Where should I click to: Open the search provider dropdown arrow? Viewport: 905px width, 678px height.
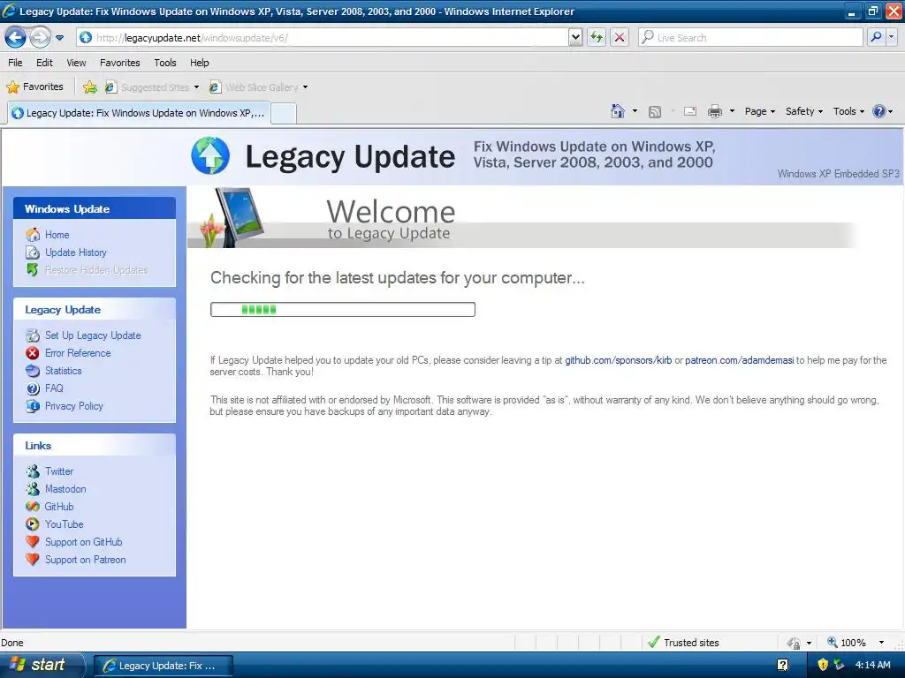tap(891, 37)
